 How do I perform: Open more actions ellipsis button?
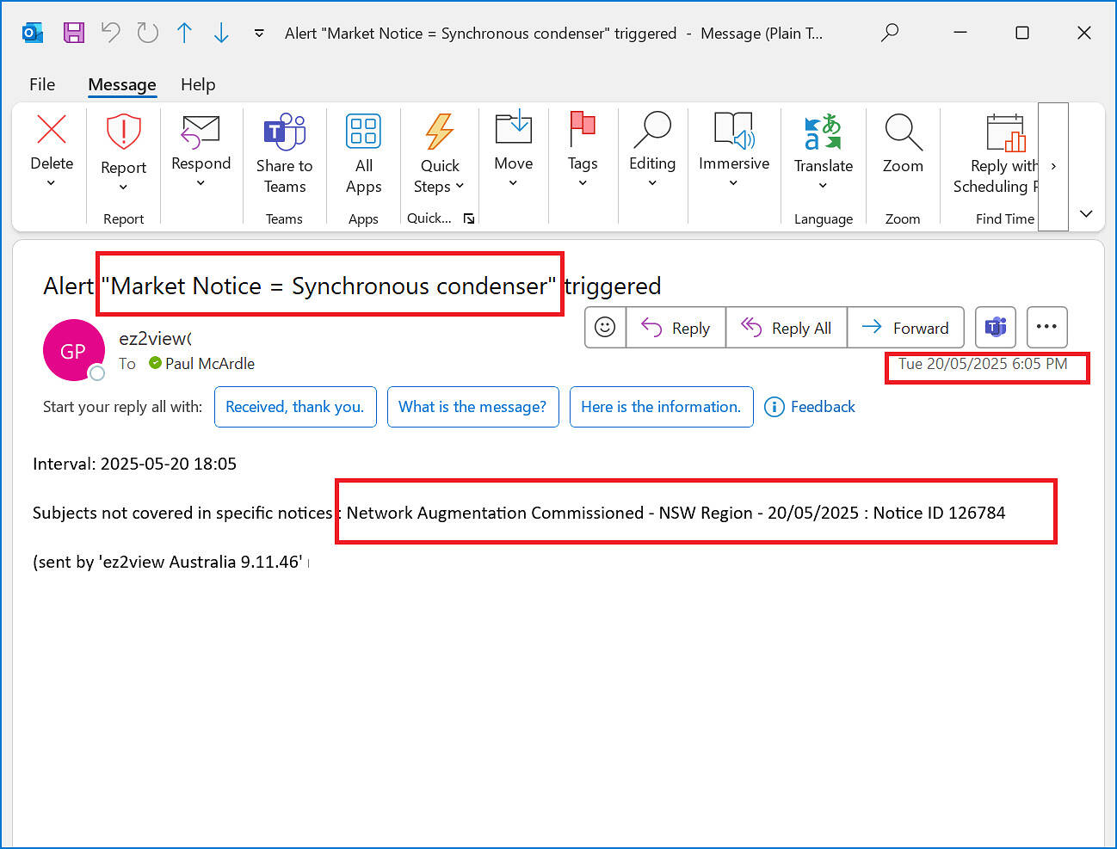(1046, 327)
